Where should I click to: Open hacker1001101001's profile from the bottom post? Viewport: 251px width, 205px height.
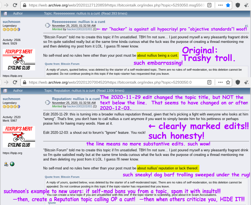click(79, 107)
